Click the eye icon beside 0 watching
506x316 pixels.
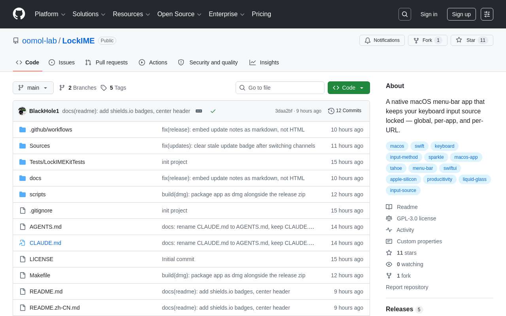[389, 264]
